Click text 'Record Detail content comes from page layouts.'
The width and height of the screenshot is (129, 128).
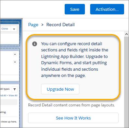point(72,105)
